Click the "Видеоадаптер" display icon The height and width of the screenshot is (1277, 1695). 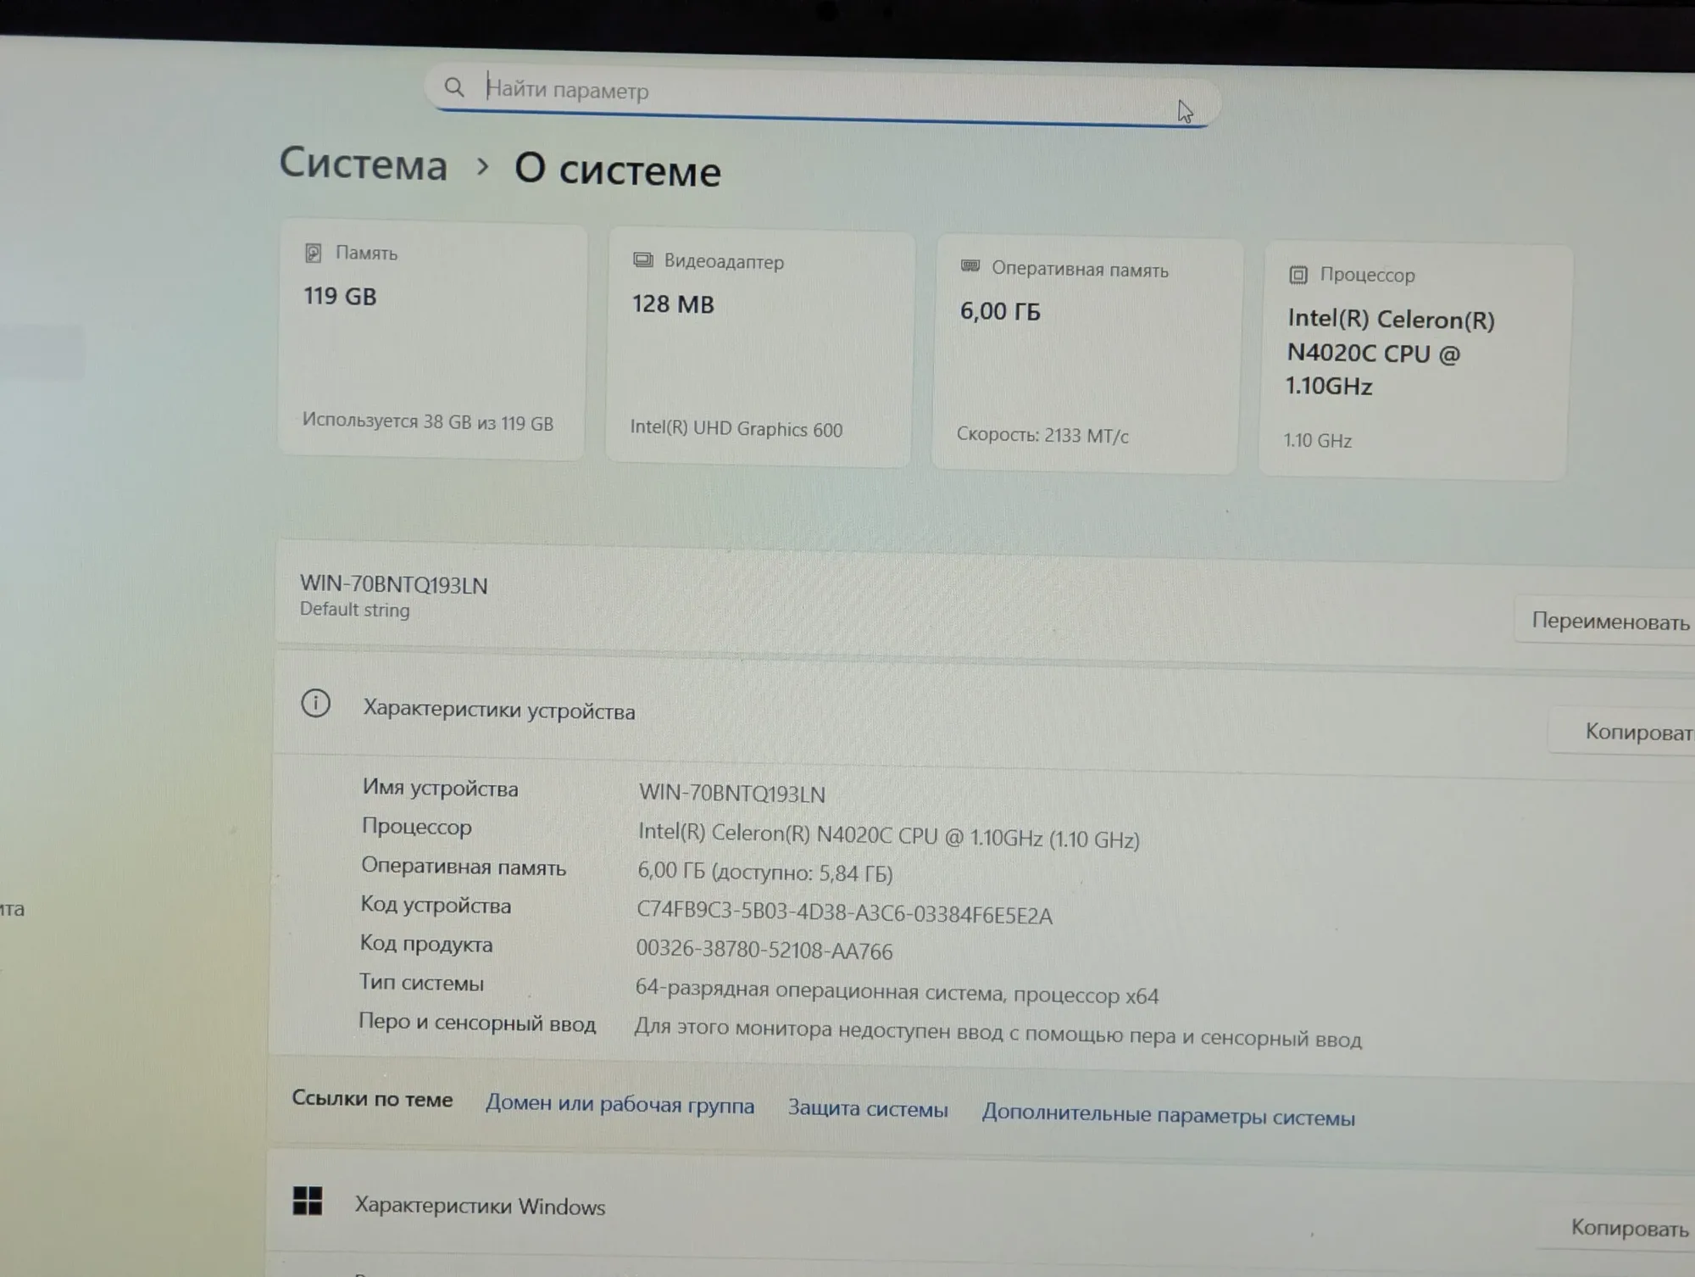click(x=643, y=260)
